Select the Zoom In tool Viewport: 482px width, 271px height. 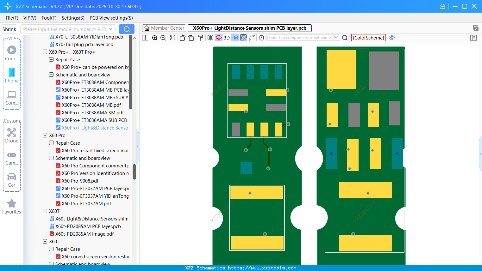click(x=155, y=38)
